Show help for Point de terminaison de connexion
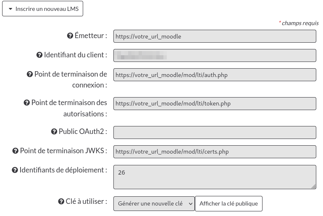 point(30,75)
